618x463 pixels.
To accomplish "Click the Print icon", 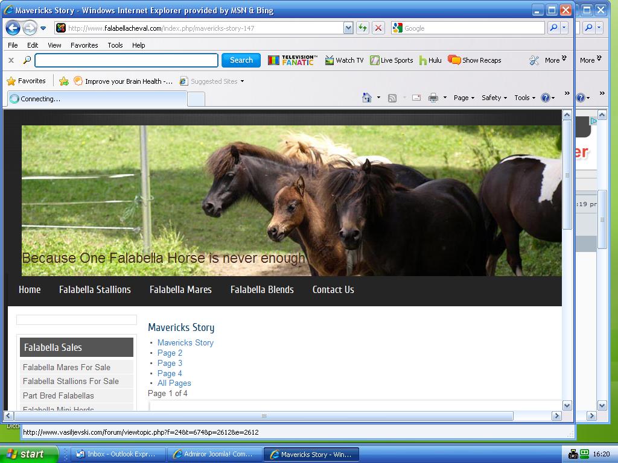I will coord(433,98).
